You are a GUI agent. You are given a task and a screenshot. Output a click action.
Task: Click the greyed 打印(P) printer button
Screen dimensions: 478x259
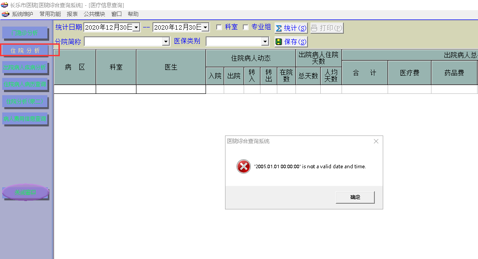click(327, 28)
